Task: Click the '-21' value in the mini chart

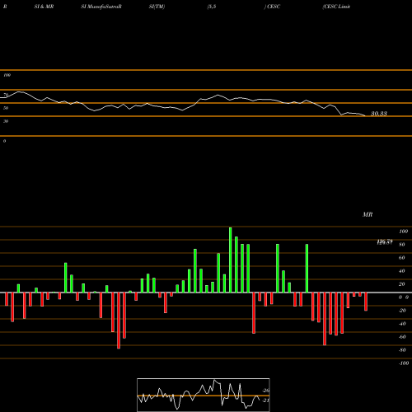Action: coord(266,400)
